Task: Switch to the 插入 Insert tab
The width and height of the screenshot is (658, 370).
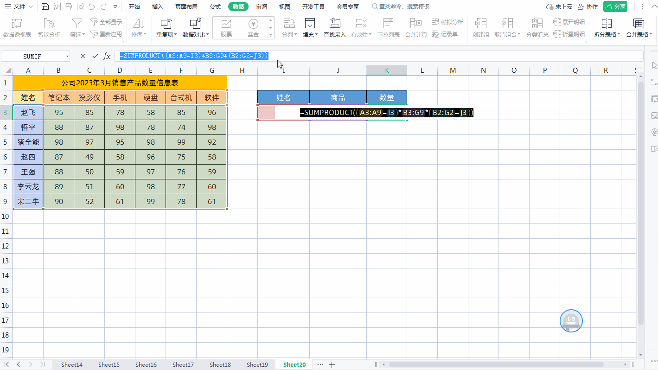Action: click(158, 6)
